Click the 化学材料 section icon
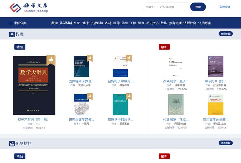Image resolution: width=241 pixels, height=163 pixels. [12, 144]
